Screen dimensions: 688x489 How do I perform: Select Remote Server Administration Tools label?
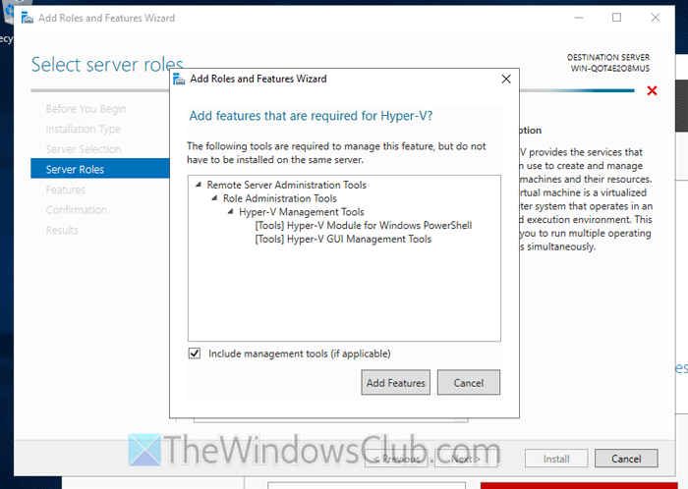[287, 185]
